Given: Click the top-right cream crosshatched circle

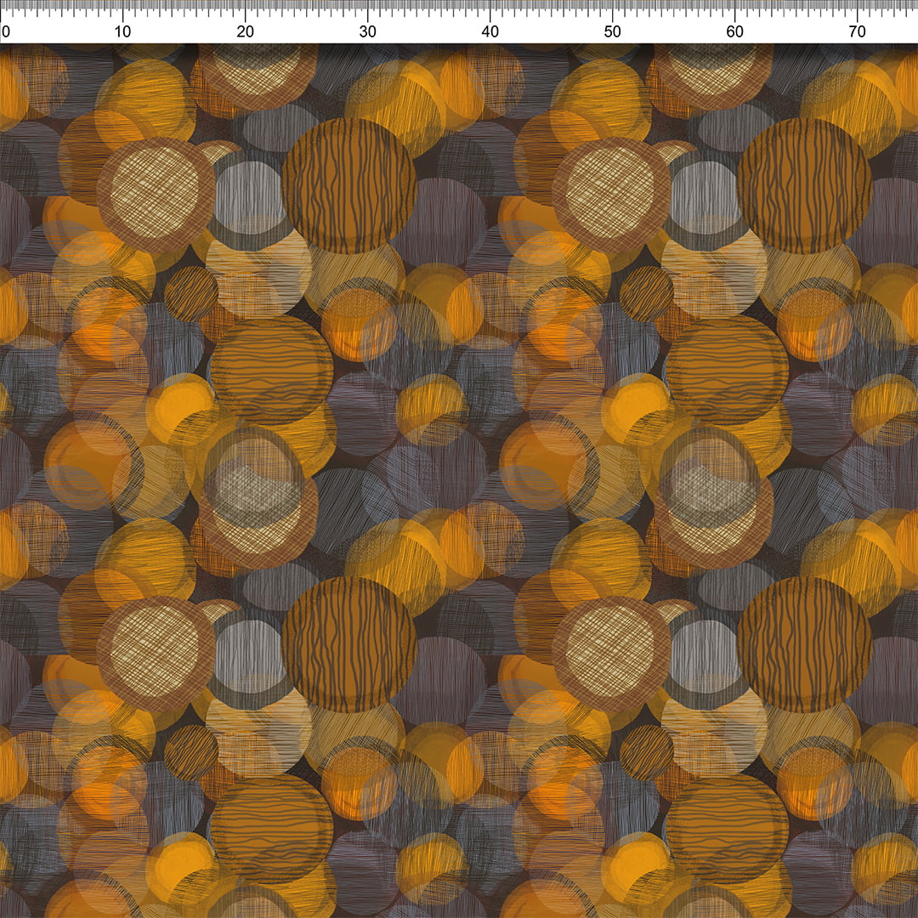Looking at the screenshot, I should click(610, 194).
